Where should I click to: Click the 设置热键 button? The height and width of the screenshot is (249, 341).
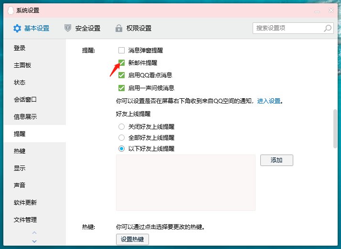pyautogui.click(x=132, y=239)
